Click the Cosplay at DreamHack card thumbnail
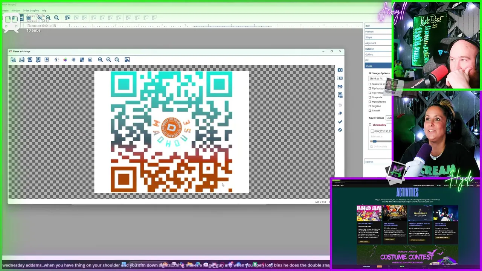This screenshot has width=482, height=271. [446, 213]
